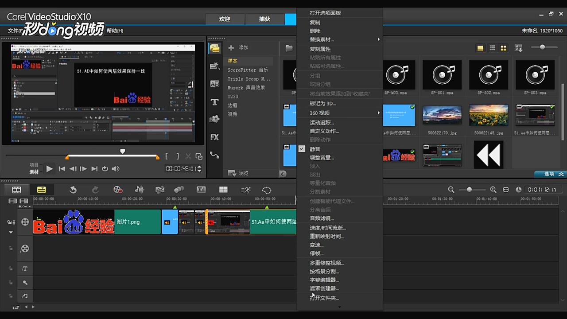Image resolution: width=567 pixels, height=319 pixels.
Task: Open the Auto Music tool
Action: (160, 190)
